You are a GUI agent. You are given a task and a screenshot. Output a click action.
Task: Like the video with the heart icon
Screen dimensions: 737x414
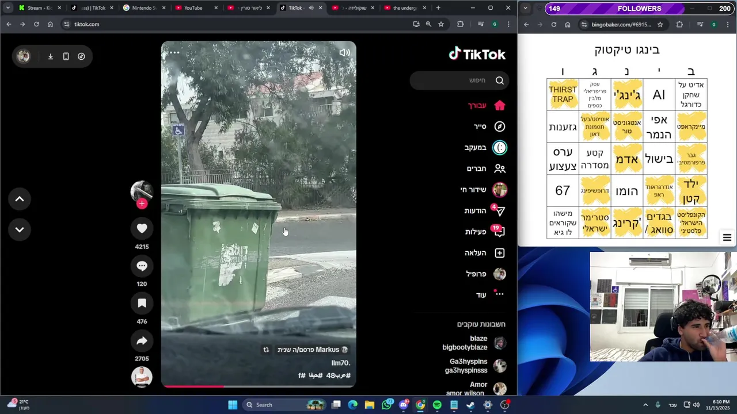coord(142,229)
